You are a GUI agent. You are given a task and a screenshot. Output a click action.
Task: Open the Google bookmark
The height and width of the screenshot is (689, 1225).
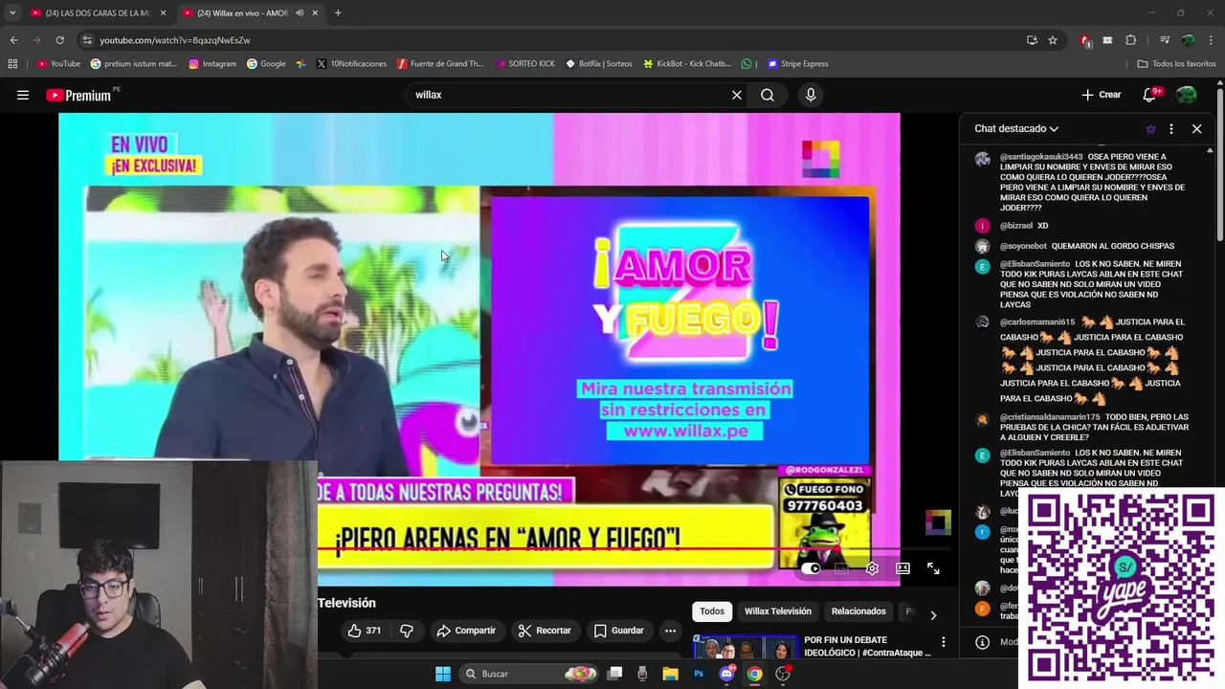(x=266, y=64)
